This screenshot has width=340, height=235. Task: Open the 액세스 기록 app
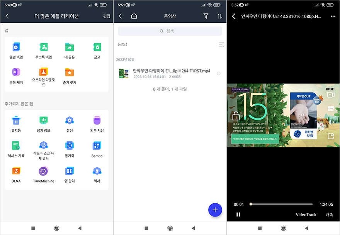tap(16, 149)
